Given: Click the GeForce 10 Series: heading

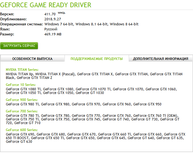Looking at the screenshot, I should (21, 85).
